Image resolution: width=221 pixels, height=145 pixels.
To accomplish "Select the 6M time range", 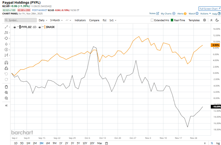I will 48,143.
